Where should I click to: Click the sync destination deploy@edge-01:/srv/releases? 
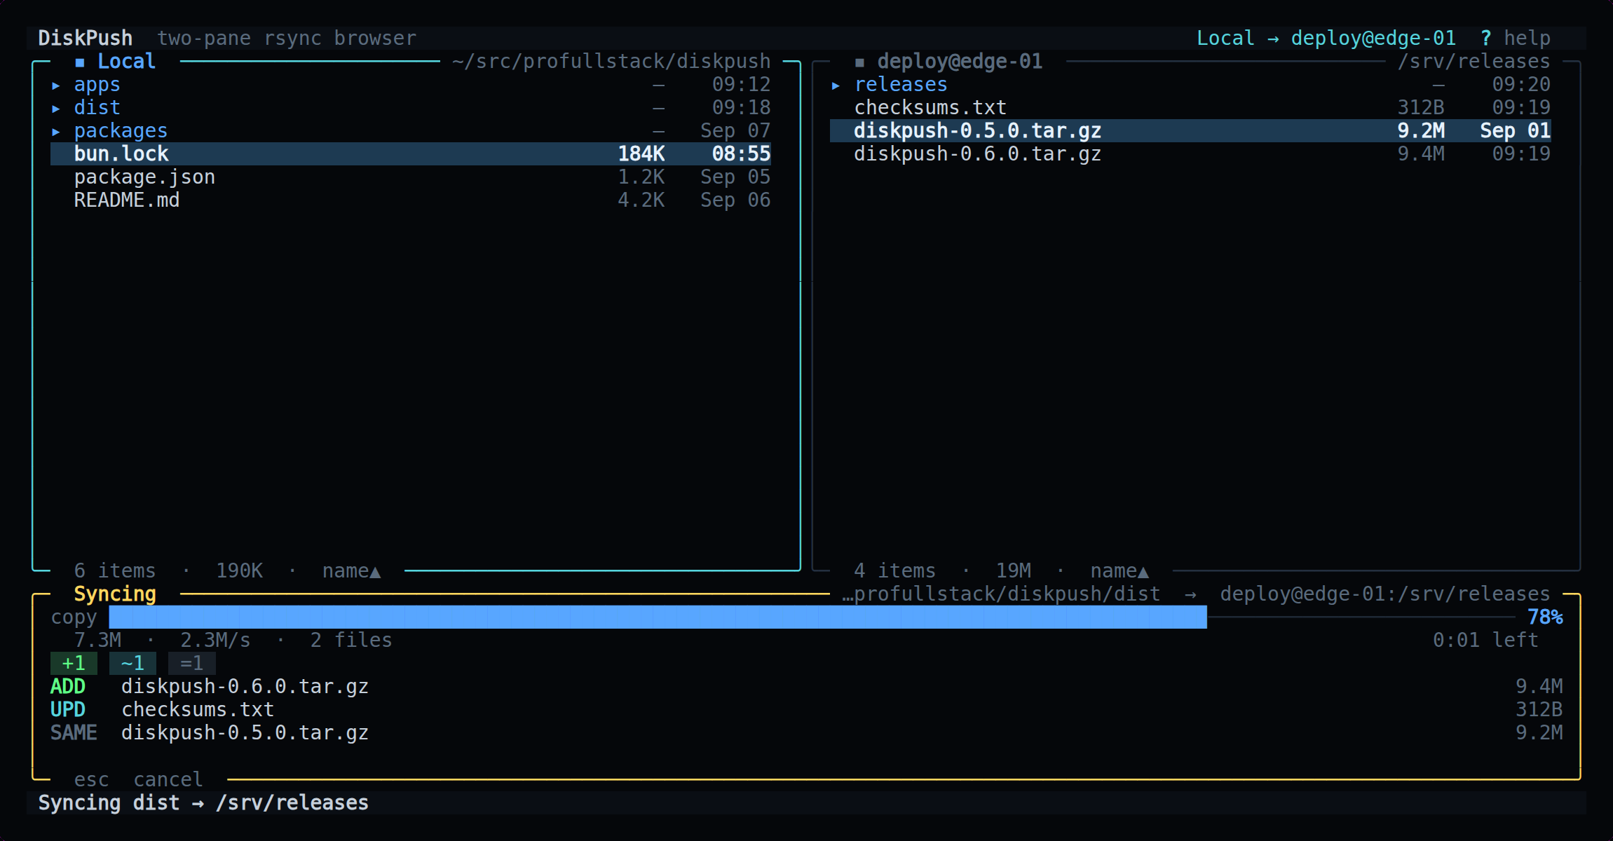[1384, 594]
